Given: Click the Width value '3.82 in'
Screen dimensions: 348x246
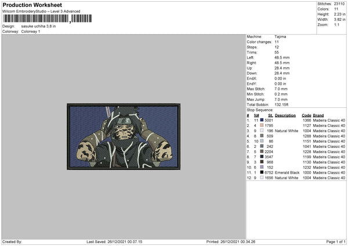Looking at the screenshot, I should [x=339, y=20].
